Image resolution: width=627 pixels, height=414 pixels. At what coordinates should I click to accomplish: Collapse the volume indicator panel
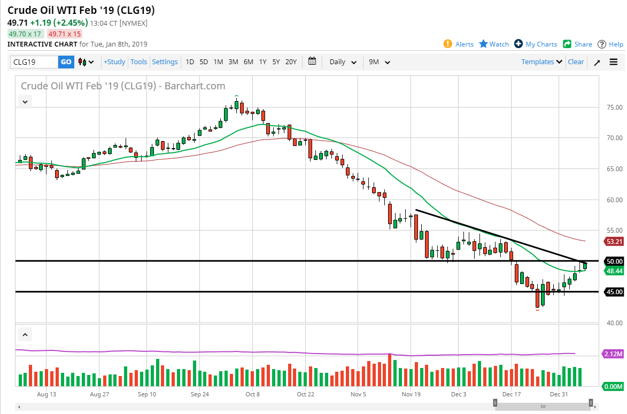click(25, 334)
